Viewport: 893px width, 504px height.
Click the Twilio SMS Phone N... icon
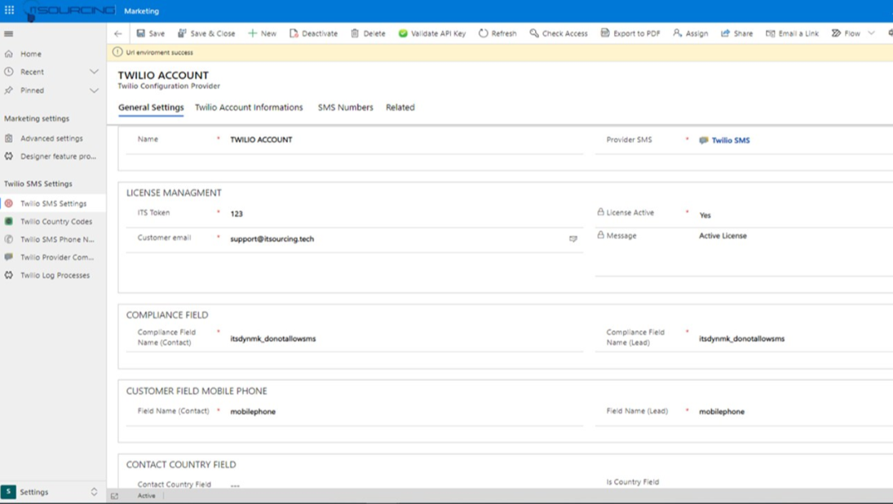(x=8, y=239)
